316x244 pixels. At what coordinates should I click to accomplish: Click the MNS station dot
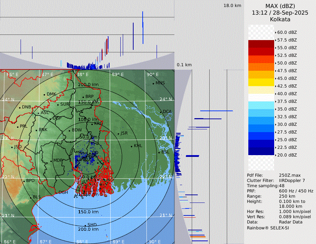tap(153, 83)
